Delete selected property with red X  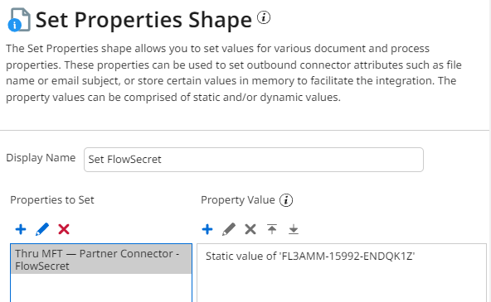[x=64, y=229]
